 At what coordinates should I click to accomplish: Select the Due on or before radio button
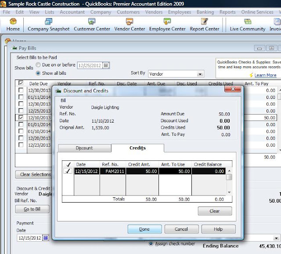click(38, 65)
